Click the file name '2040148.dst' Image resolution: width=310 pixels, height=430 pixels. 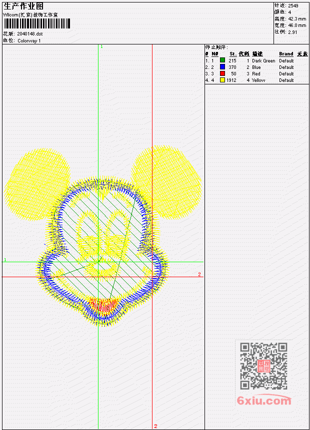coord(30,34)
